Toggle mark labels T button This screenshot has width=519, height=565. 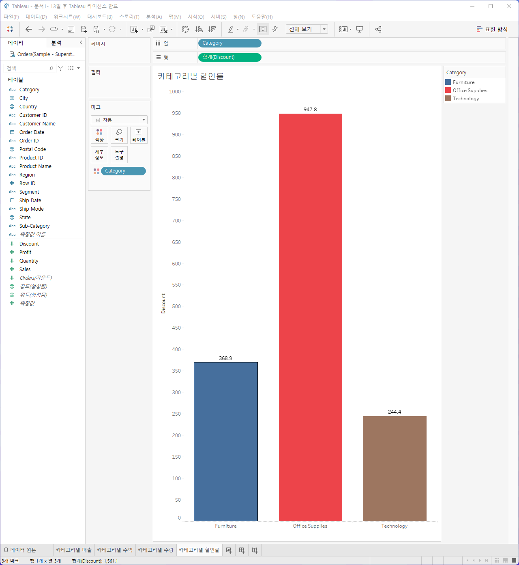click(x=263, y=29)
